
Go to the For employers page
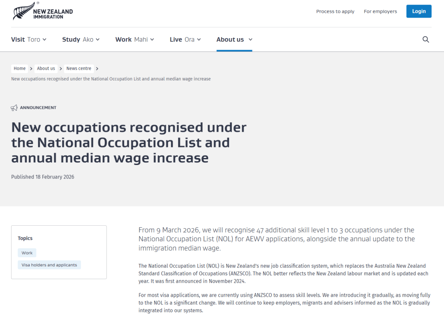click(380, 11)
